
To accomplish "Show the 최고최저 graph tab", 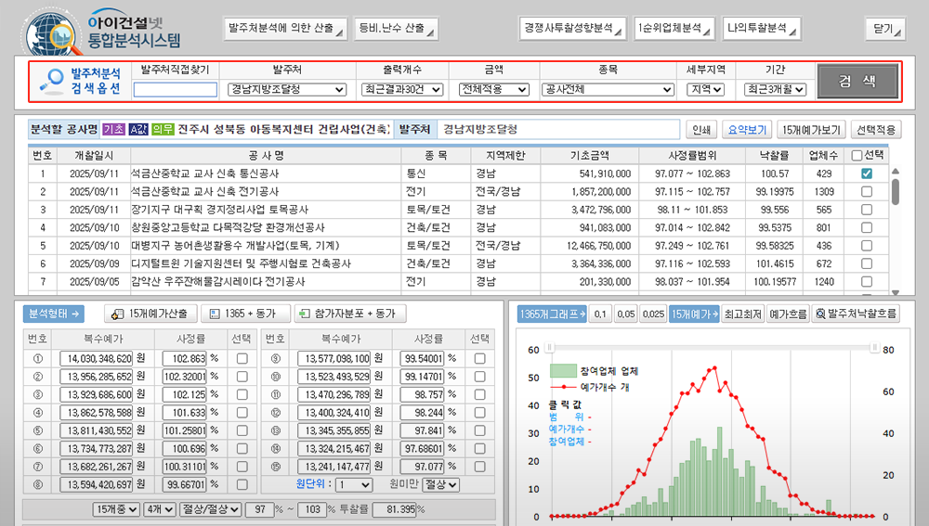I will click(742, 314).
